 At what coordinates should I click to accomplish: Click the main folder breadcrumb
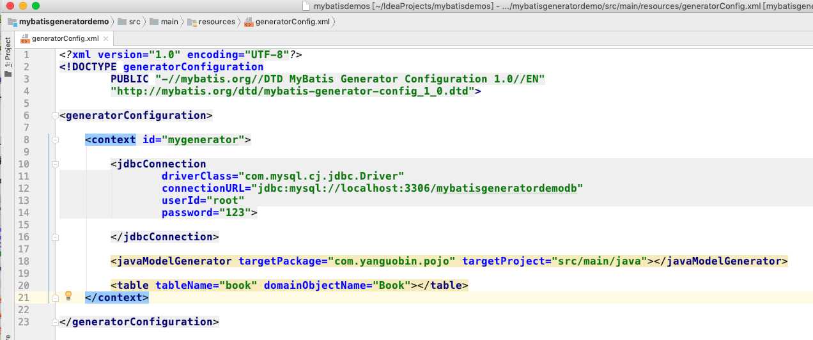pos(164,22)
